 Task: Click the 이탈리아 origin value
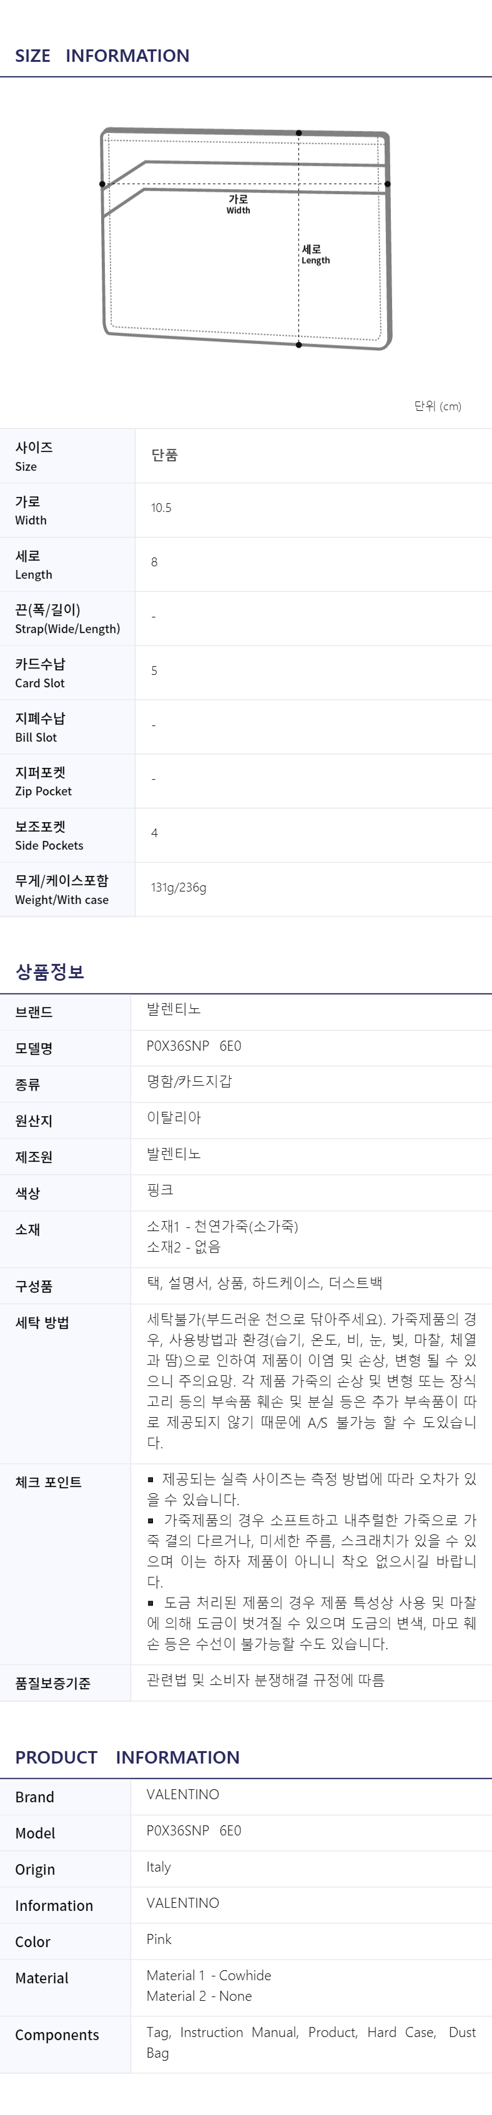click(x=174, y=1117)
